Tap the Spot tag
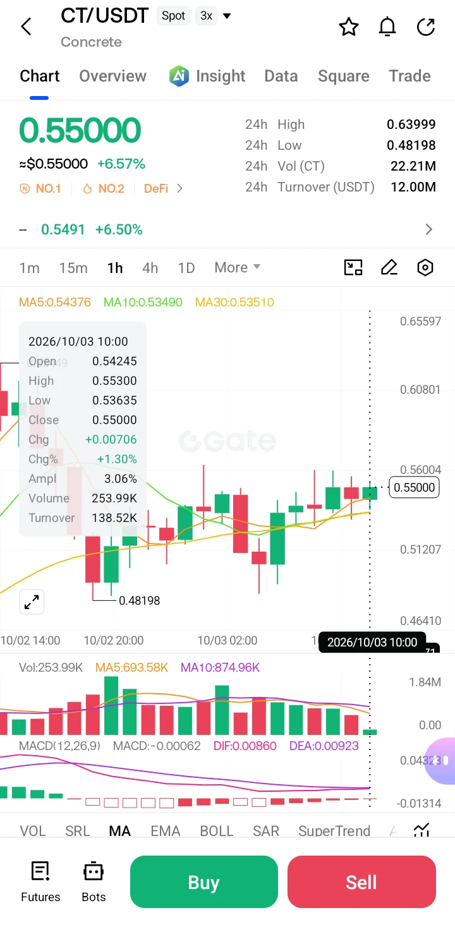Image resolution: width=455 pixels, height=927 pixels. 174,16
